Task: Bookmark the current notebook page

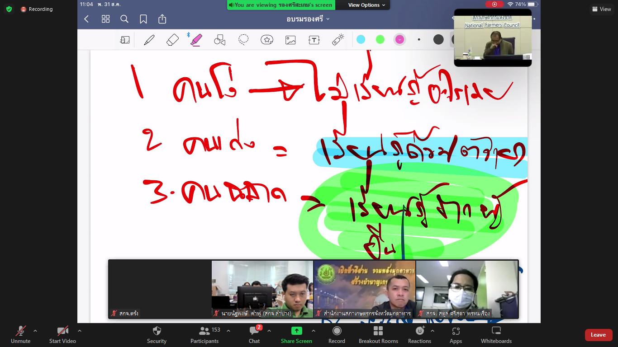Action: coord(143,19)
